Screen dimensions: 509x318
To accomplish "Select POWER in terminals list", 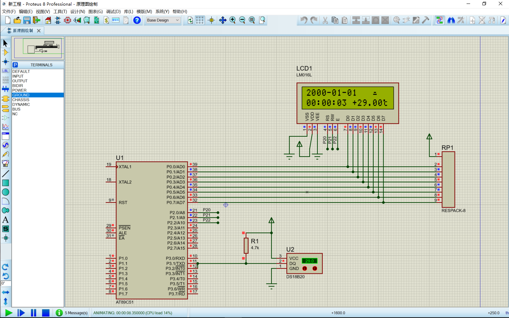I will tap(38, 90).
